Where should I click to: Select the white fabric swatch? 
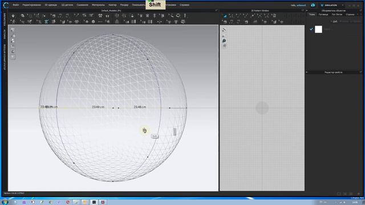(318, 29)
